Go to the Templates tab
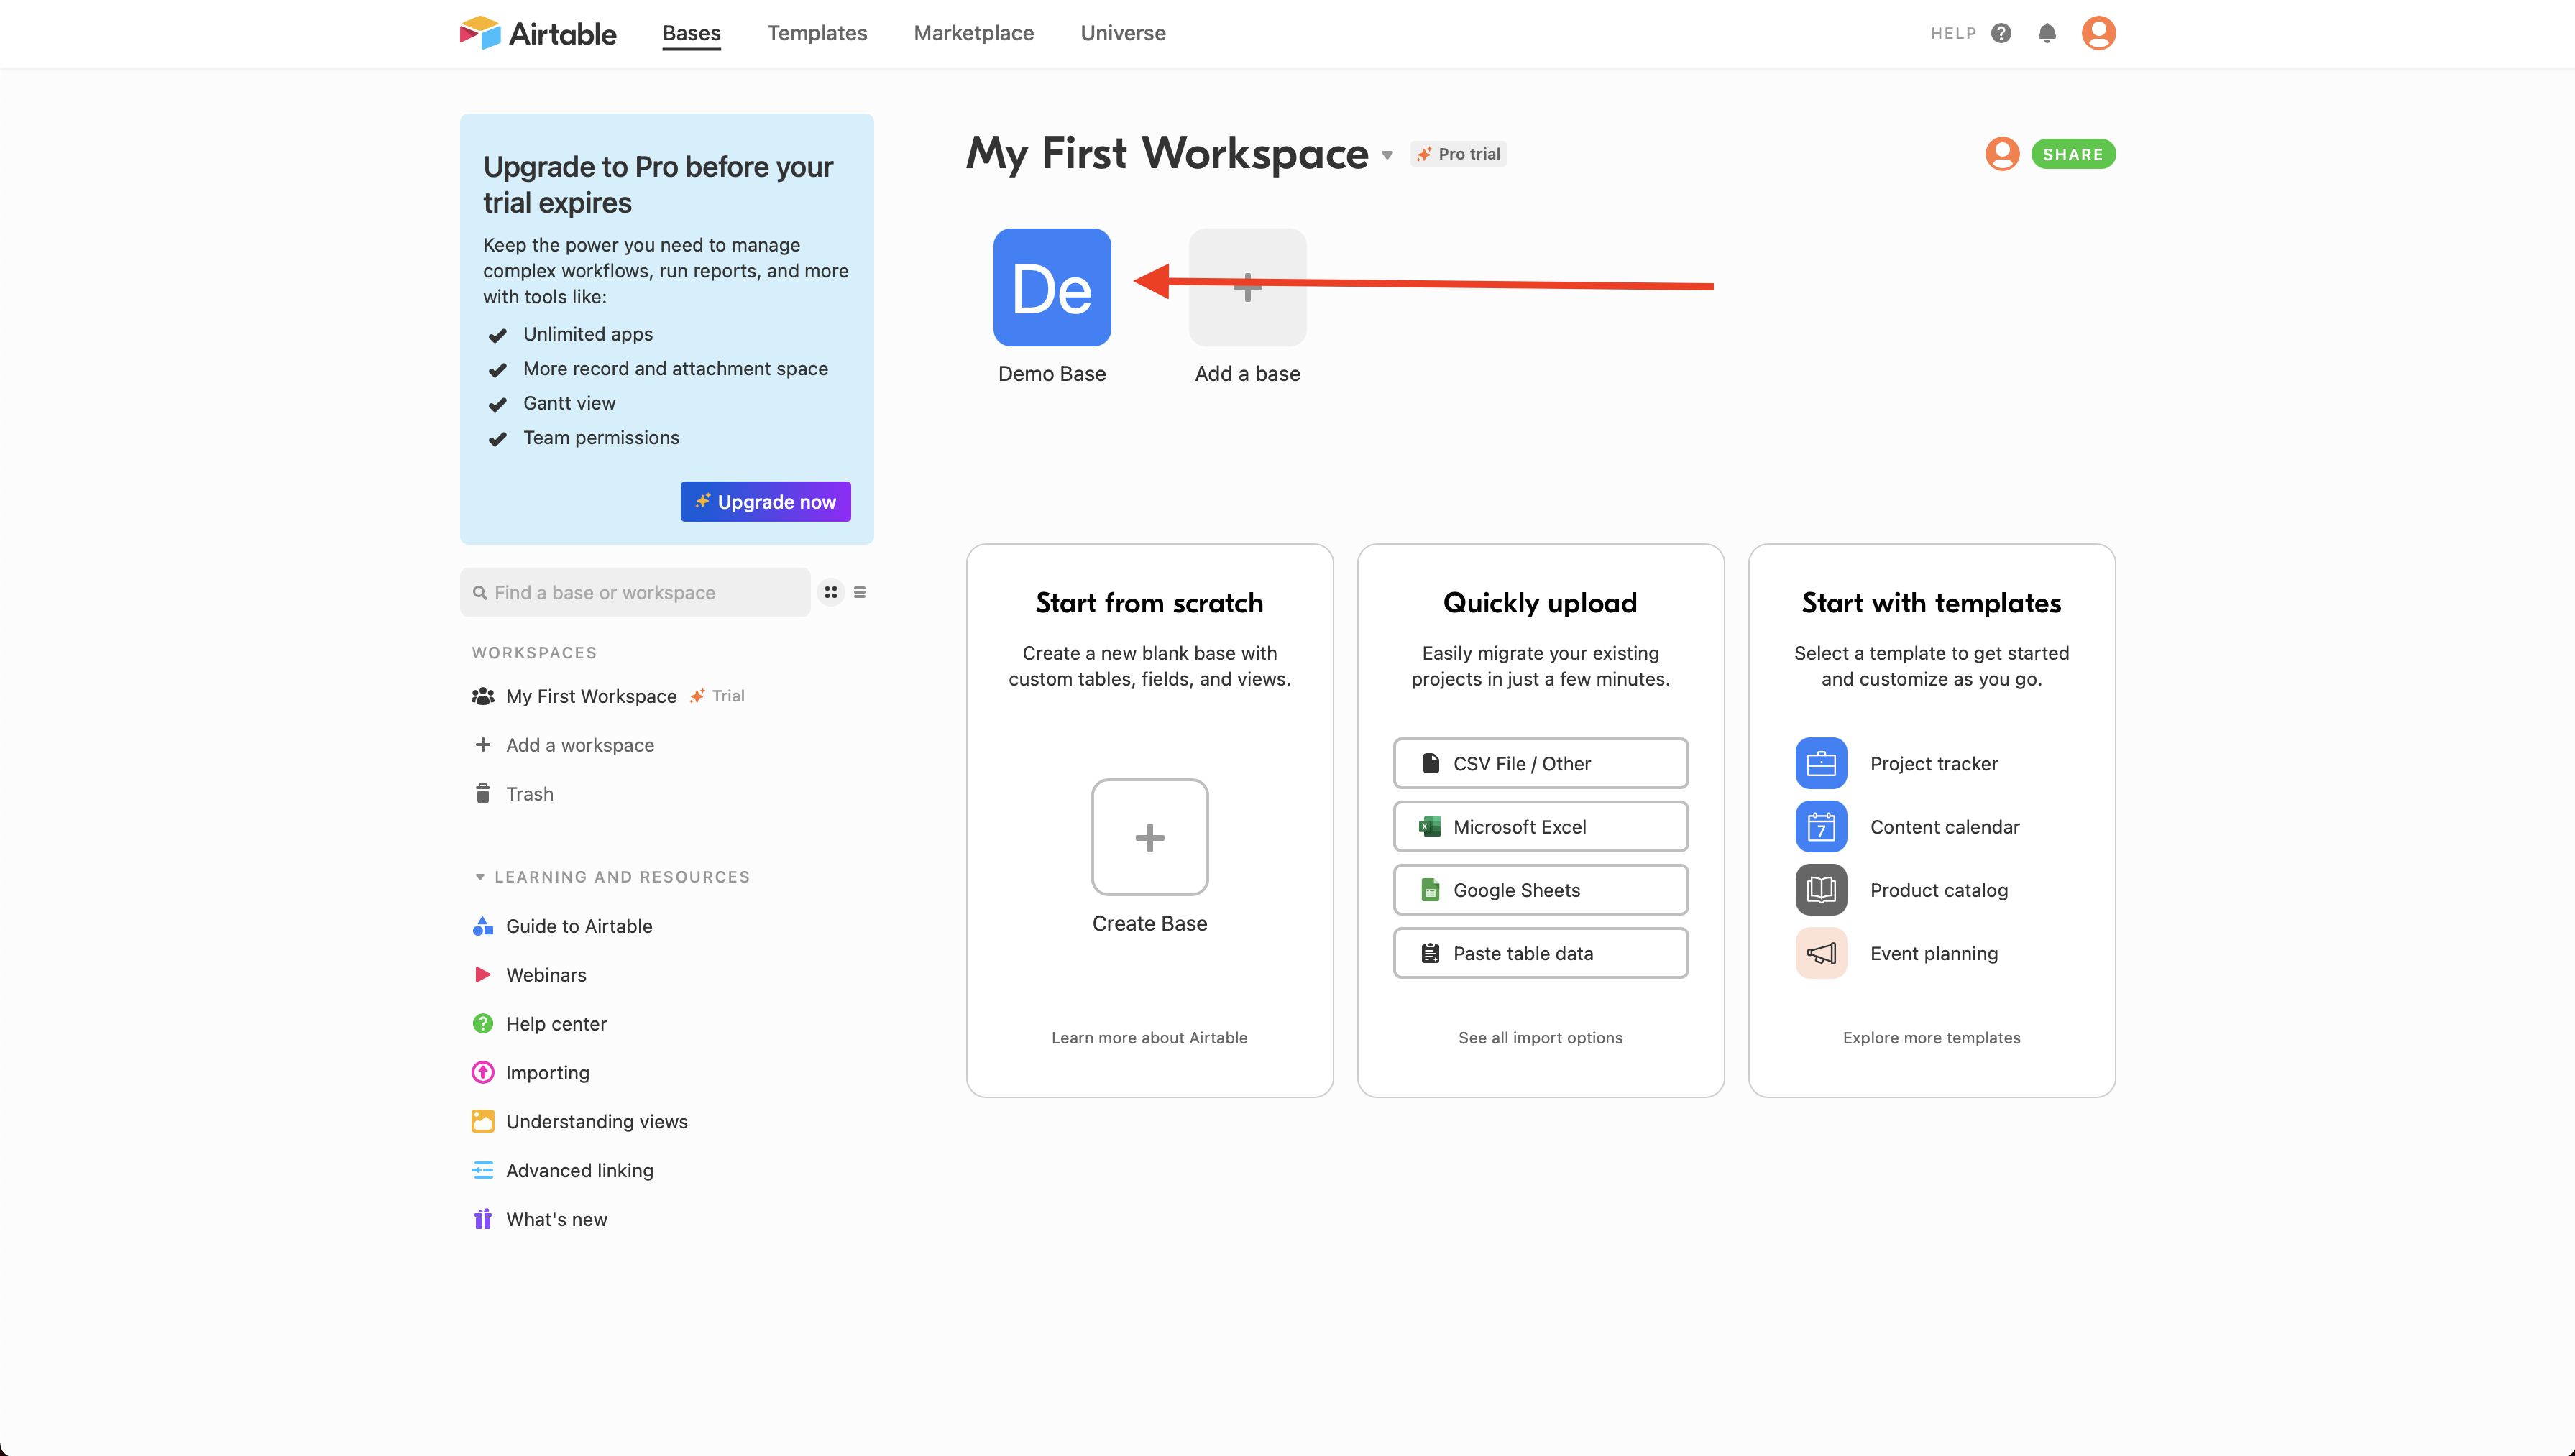The width and height of the screenshot is (2575, 1456). (817, 33)
